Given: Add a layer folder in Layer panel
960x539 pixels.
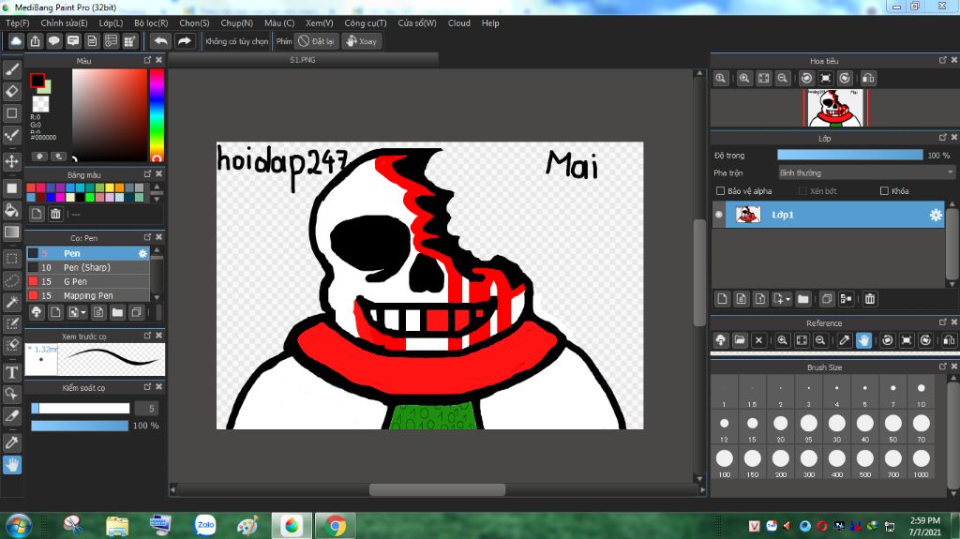Looking at the screenshot, I should click(803, 299).
